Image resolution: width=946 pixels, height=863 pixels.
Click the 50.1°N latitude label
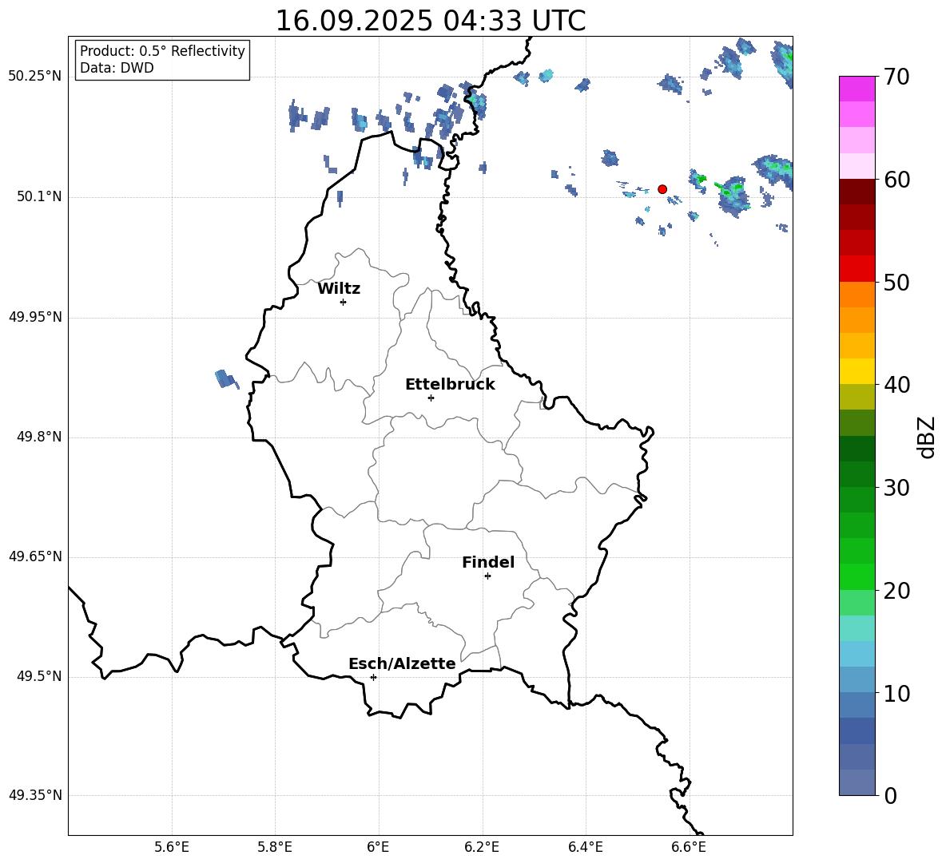click(x=40, y=197)
